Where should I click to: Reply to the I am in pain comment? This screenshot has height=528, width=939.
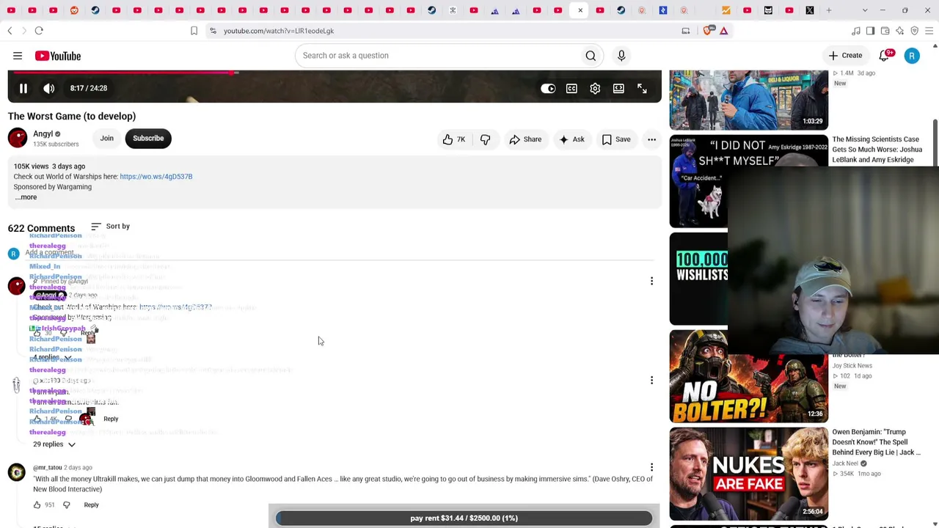coord(111,419)
